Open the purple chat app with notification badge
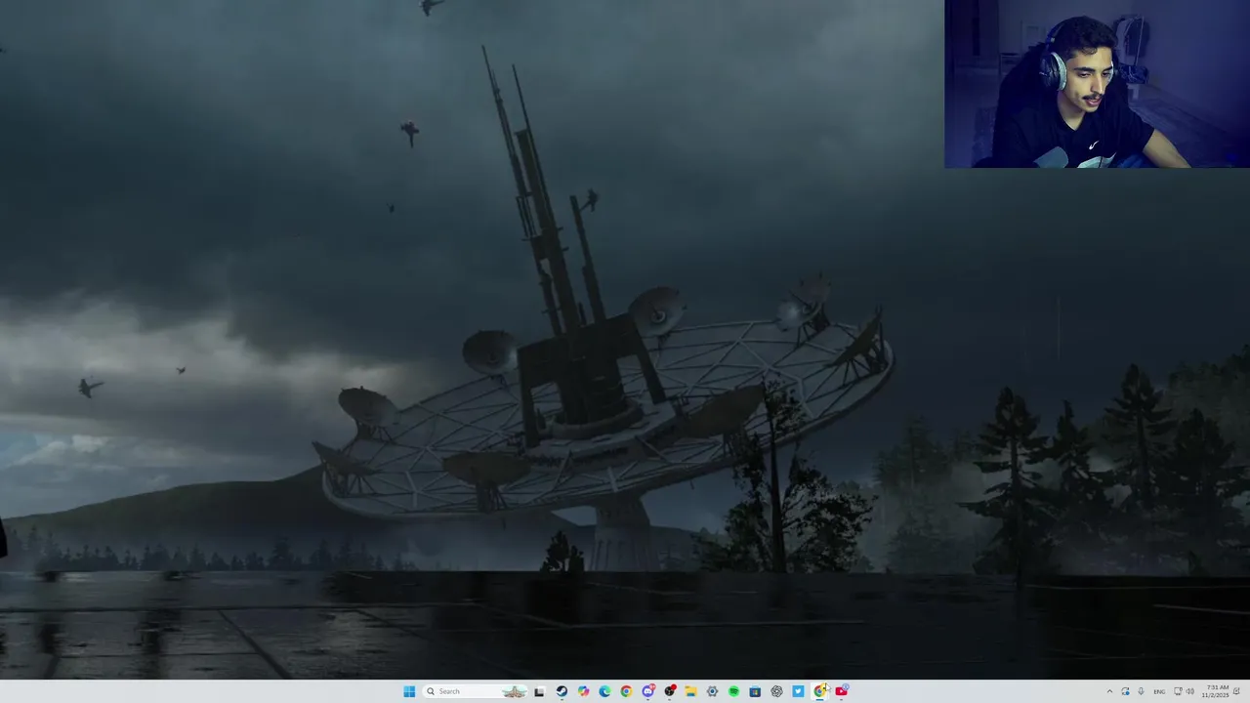 point(647,691)
